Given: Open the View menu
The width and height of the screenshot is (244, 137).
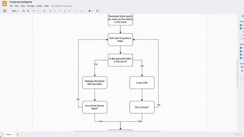Looking at the screenshot, I should pyautogui.click(x=23, y=6).
